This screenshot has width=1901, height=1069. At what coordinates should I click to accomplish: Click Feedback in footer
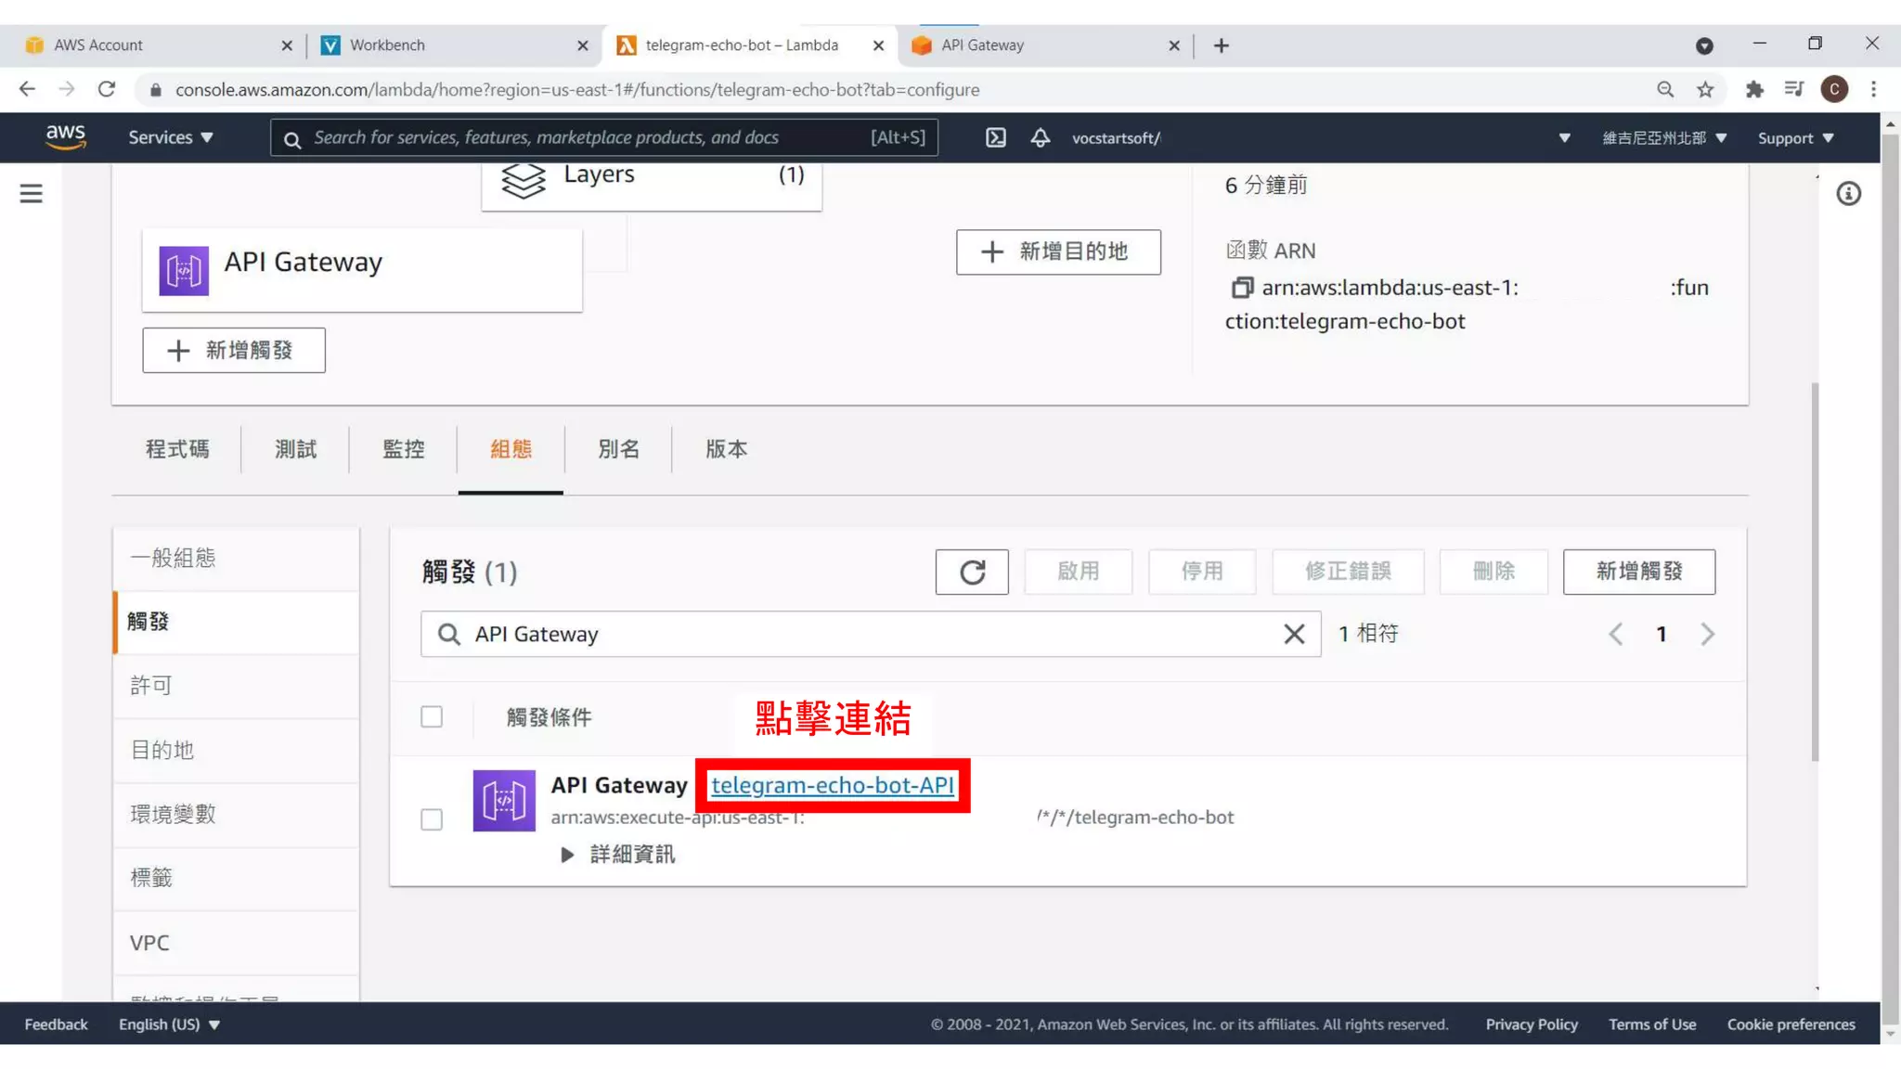(56, 1024)
